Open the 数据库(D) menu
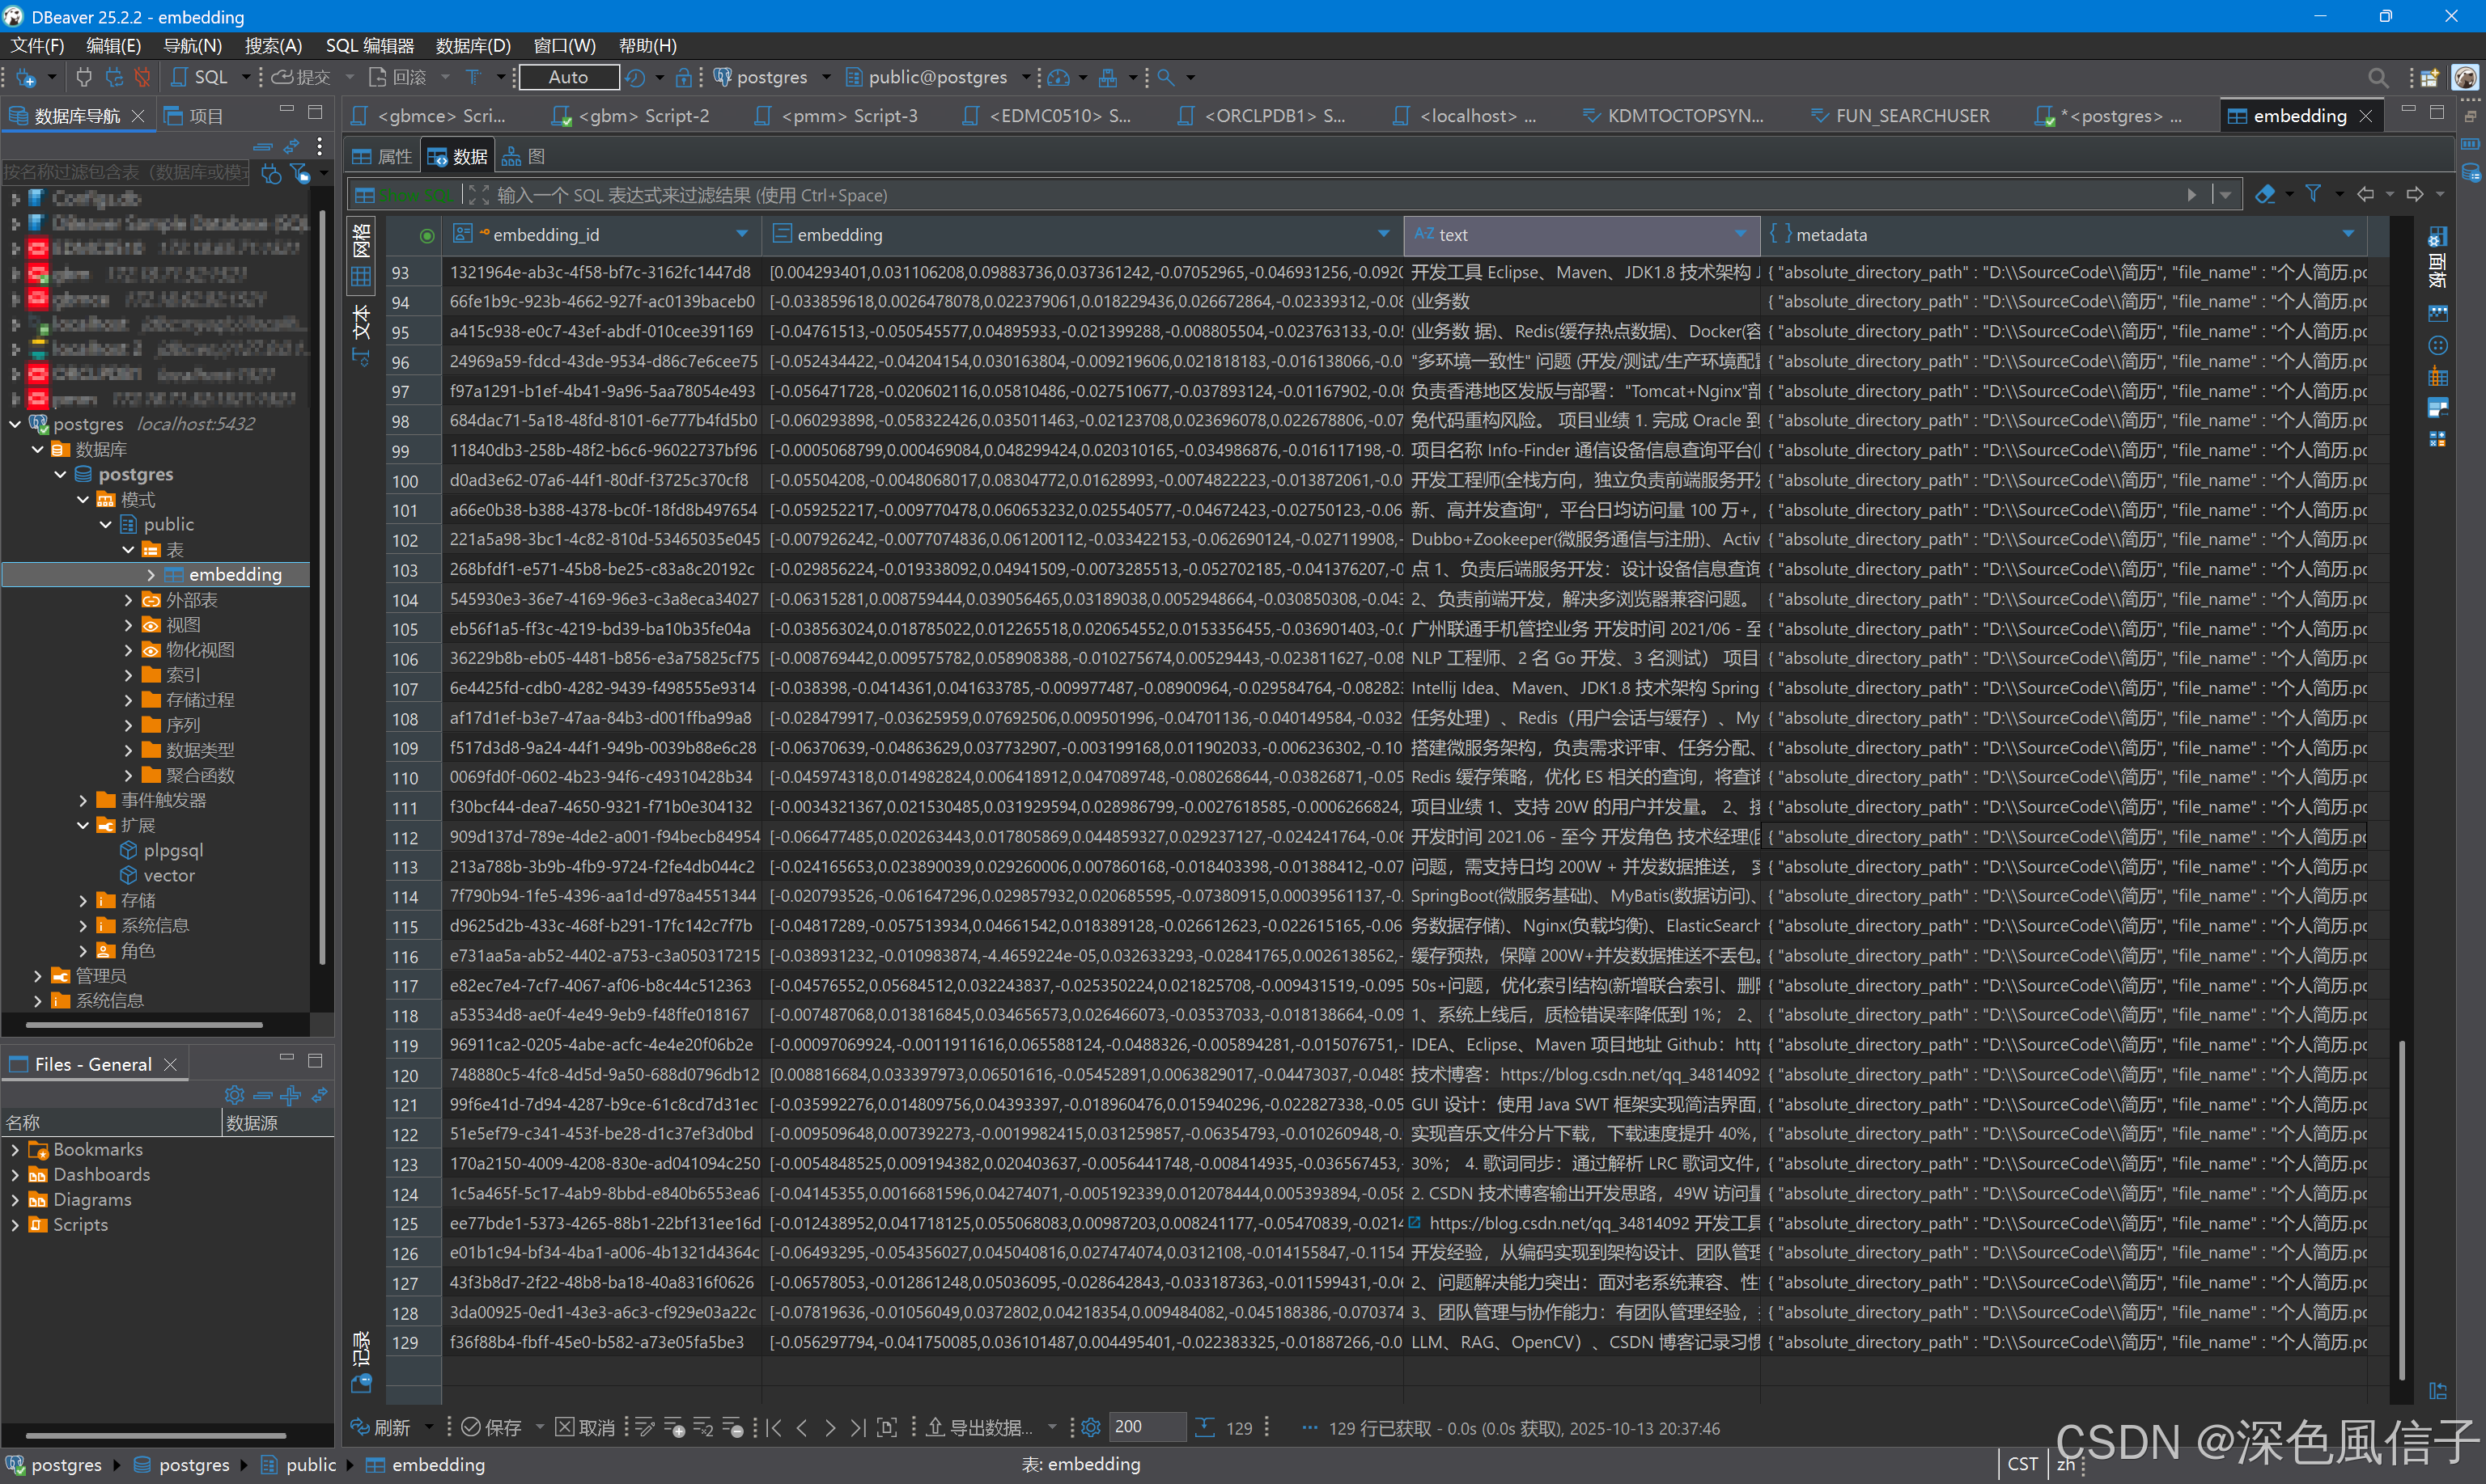Screen dimensions: 2486x1484 473,45
